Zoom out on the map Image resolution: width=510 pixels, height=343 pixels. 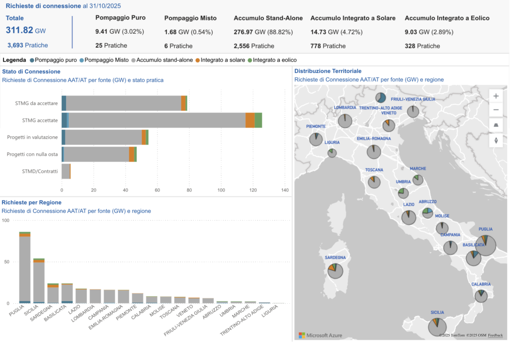coord(496,110)
